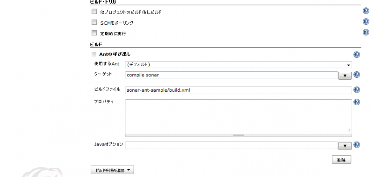Focus the プロパティ text area
This screenshot has width=374, height=177.
click(238, 116)
